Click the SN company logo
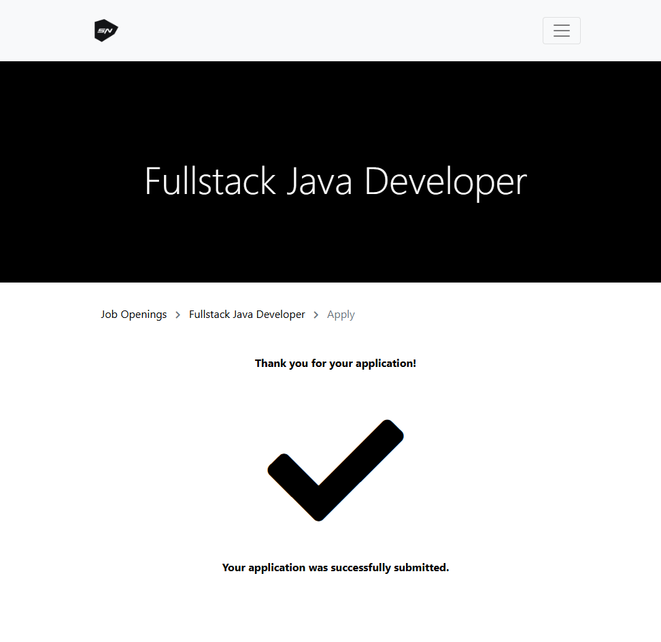The height and width of the screenshot is (642, 661). pos(106,31)
